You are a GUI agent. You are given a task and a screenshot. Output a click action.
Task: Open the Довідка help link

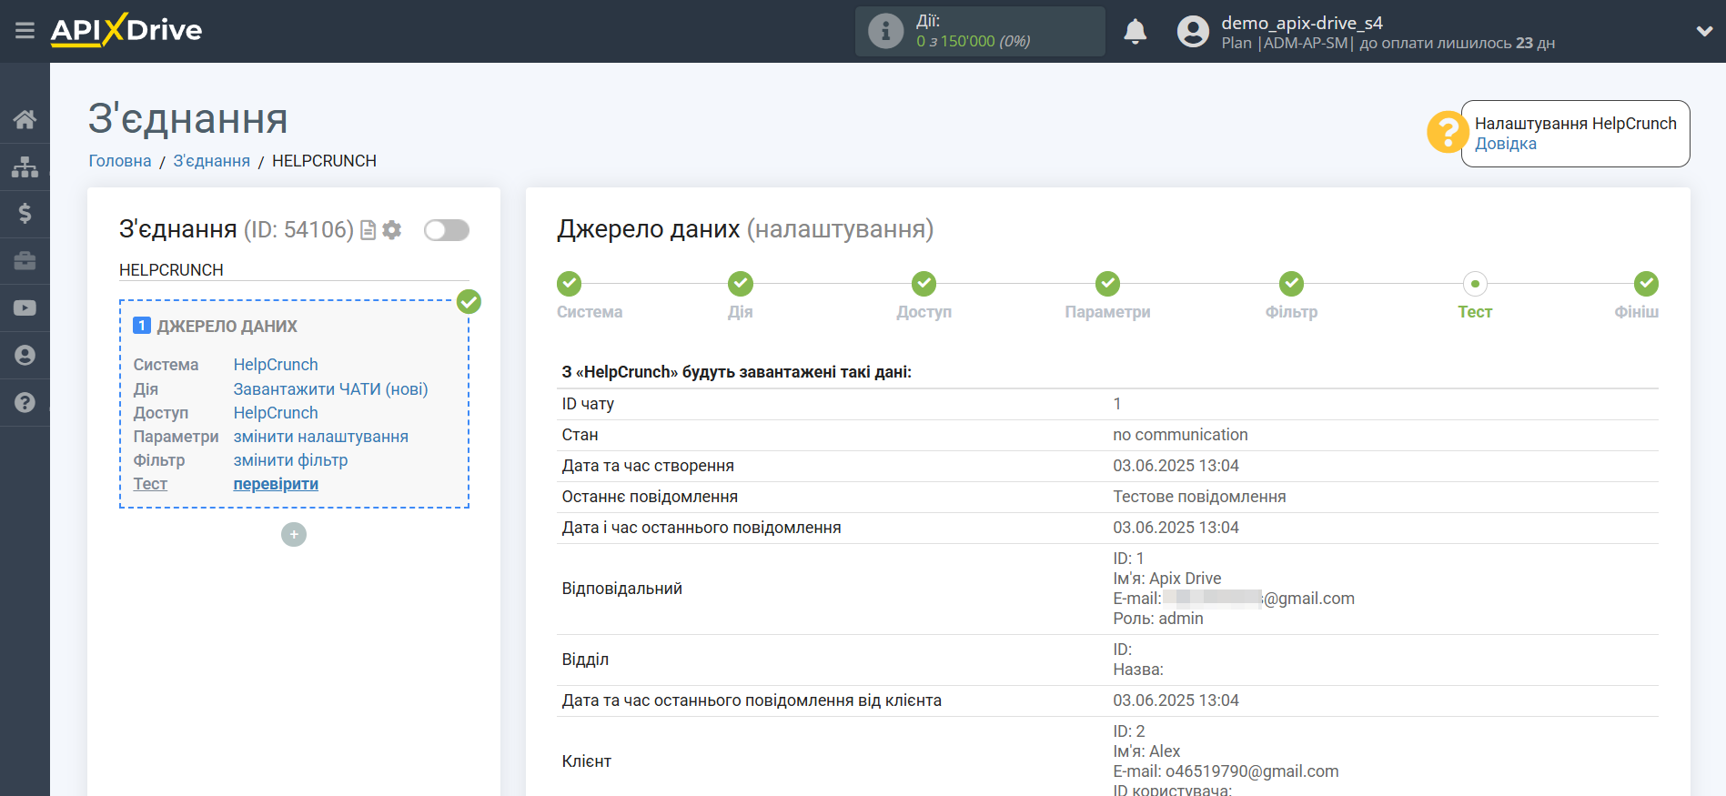tap(1505, 144)
